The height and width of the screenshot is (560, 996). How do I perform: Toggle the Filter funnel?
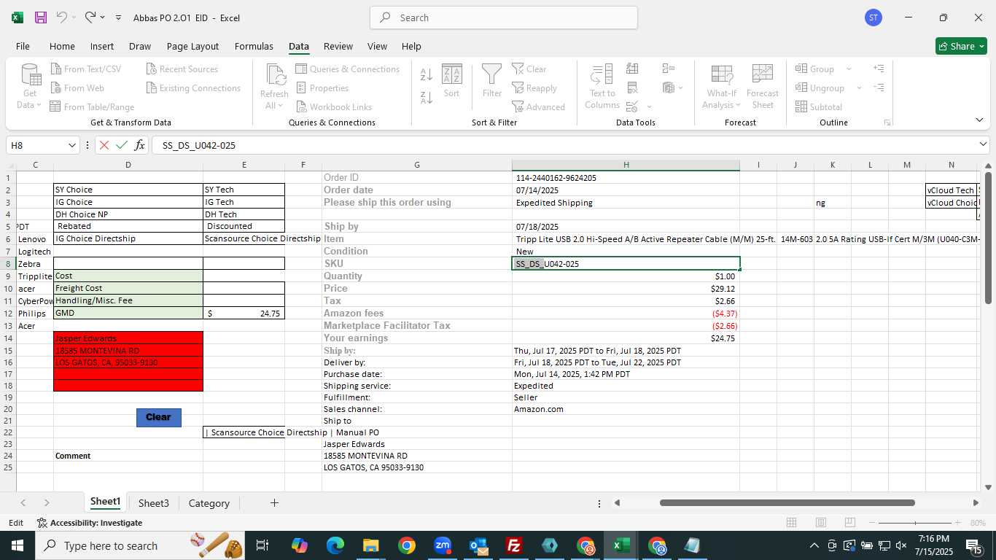pyautogui.click(x=491, y=80)
